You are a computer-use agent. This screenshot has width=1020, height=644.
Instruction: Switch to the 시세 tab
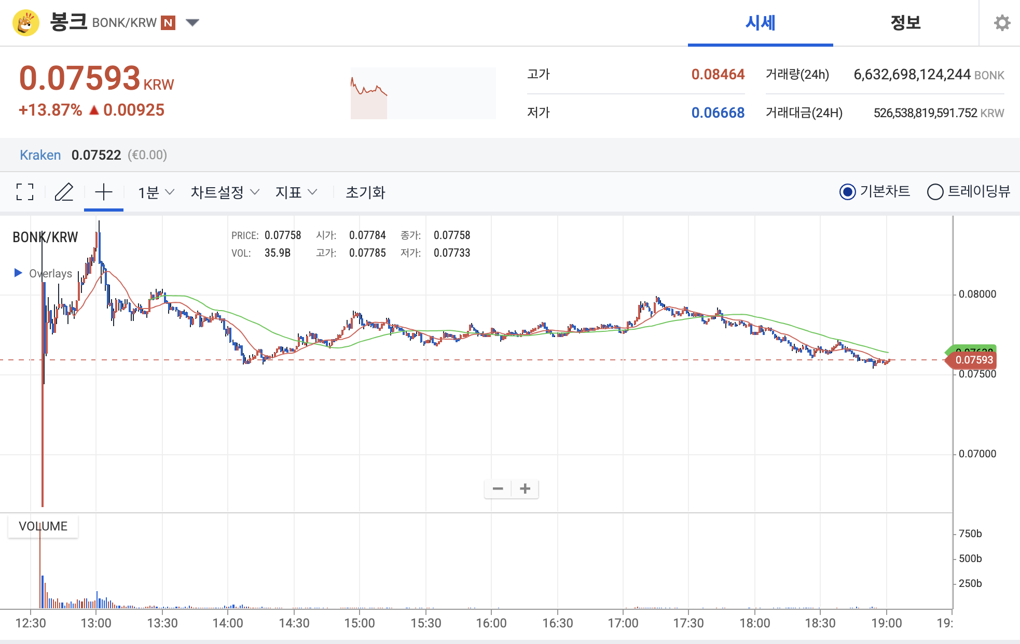coord(760,23)
